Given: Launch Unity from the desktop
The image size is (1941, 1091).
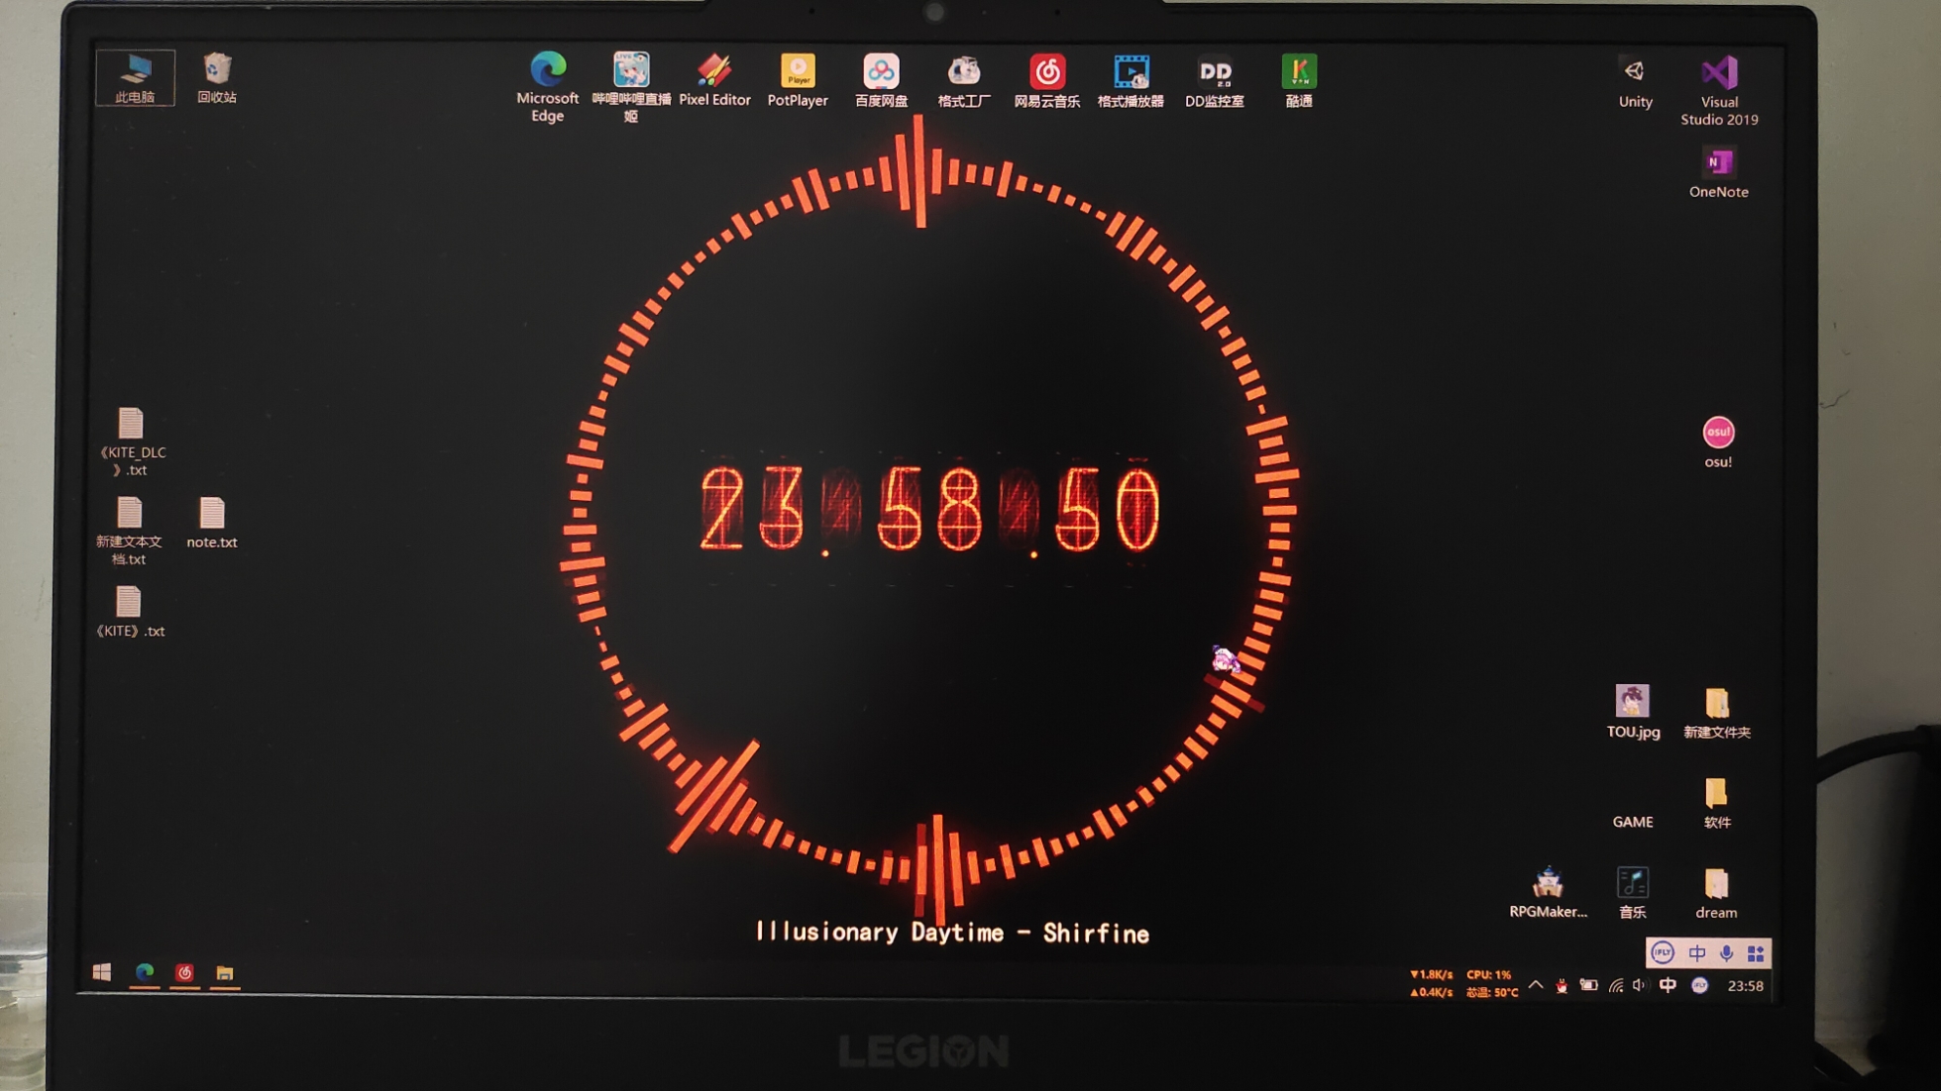Looking at the screenshot, I should click(1632, 71).
